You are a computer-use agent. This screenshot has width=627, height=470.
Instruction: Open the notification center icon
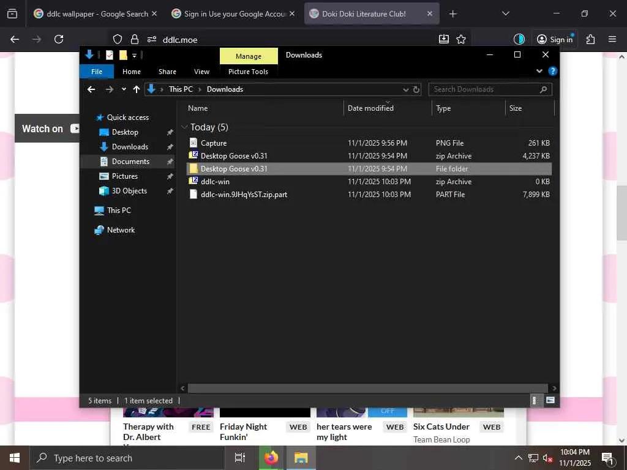[x=607, y=458]
